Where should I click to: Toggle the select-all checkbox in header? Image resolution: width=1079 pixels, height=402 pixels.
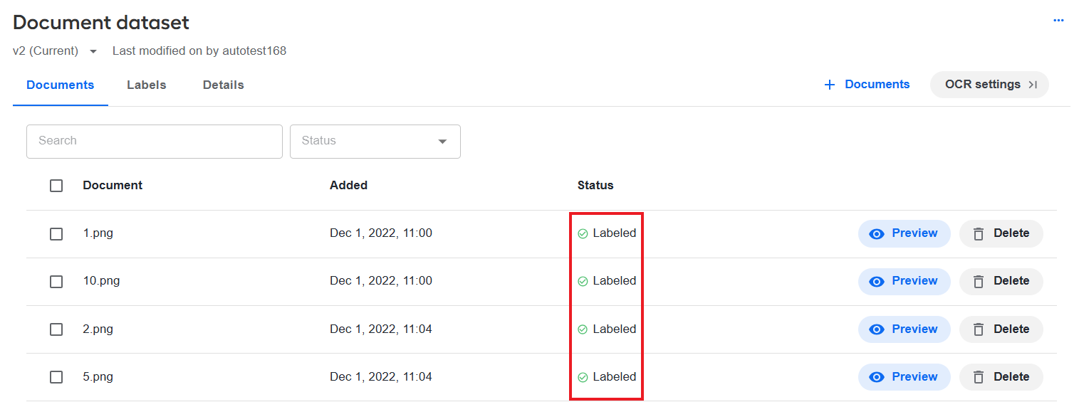[x=56, y=186]
